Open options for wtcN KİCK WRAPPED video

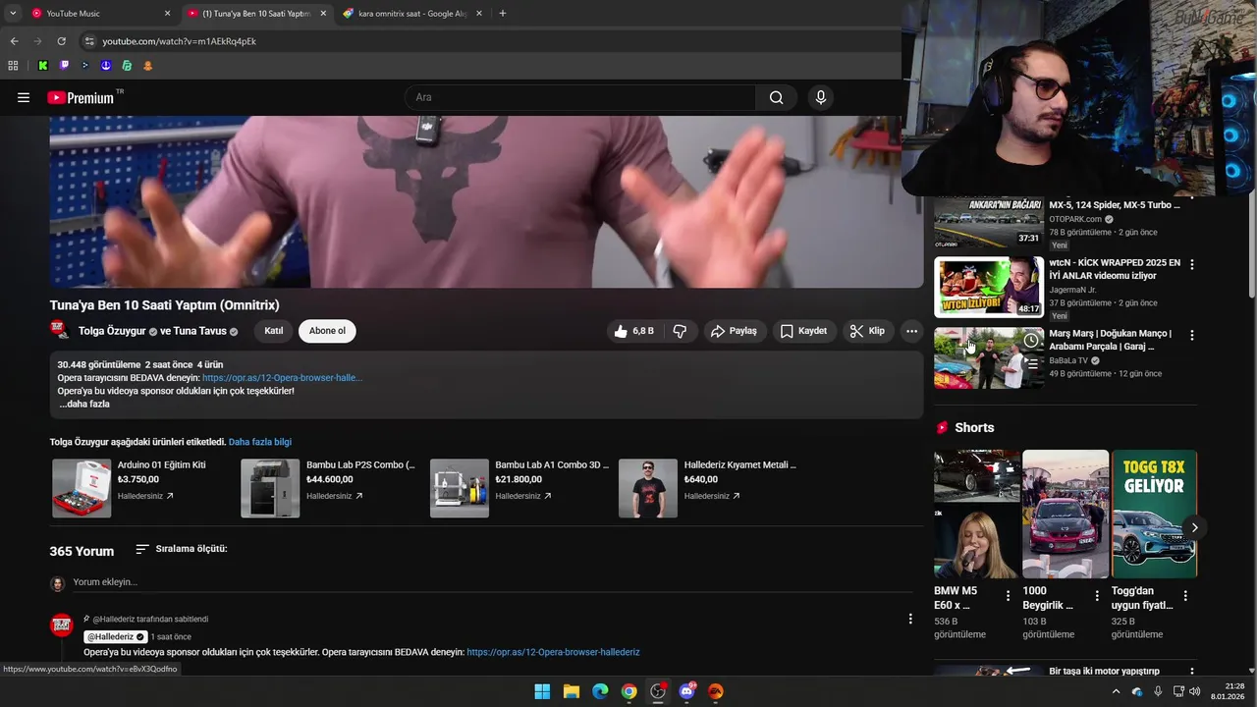1192,265
